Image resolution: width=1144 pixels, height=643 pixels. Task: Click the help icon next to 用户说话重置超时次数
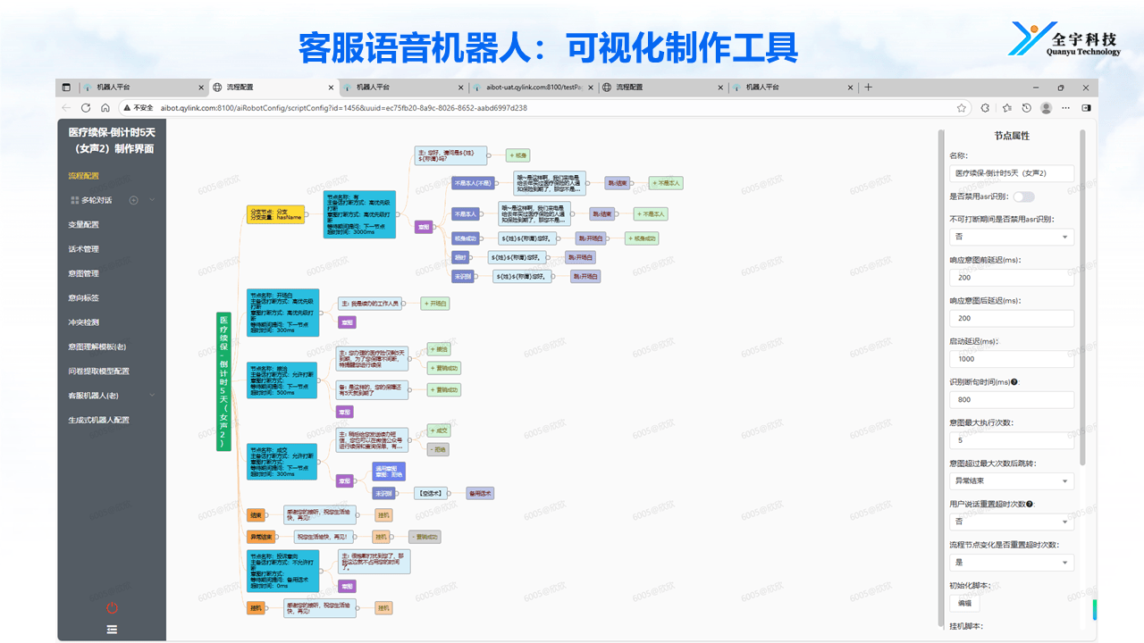pos(1030,504)
